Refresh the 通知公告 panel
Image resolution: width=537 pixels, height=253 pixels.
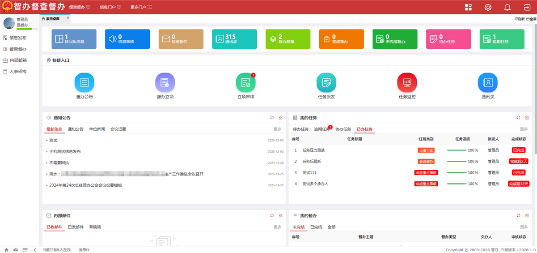(x=272, y=118)
